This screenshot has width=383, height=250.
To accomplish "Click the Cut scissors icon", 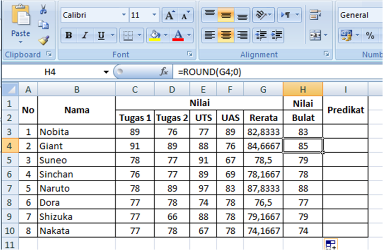I will (x=43, y=9).
